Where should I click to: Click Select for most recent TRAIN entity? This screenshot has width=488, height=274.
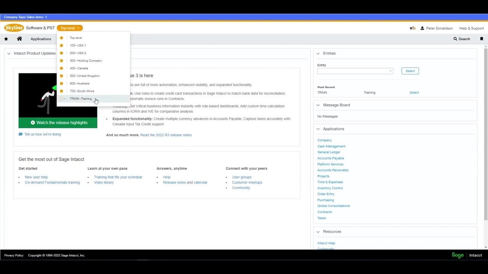[x=414, y=92]
